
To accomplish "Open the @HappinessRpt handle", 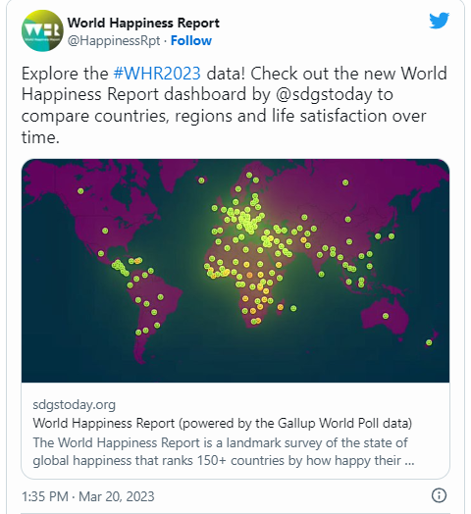I will [x=114, y=41].
